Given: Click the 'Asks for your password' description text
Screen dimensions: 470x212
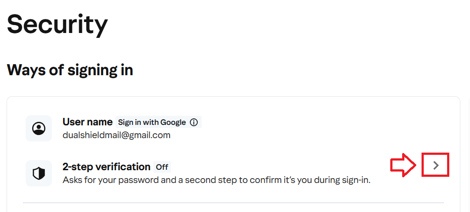Looking at the screenshot, I should coord(216,180).
